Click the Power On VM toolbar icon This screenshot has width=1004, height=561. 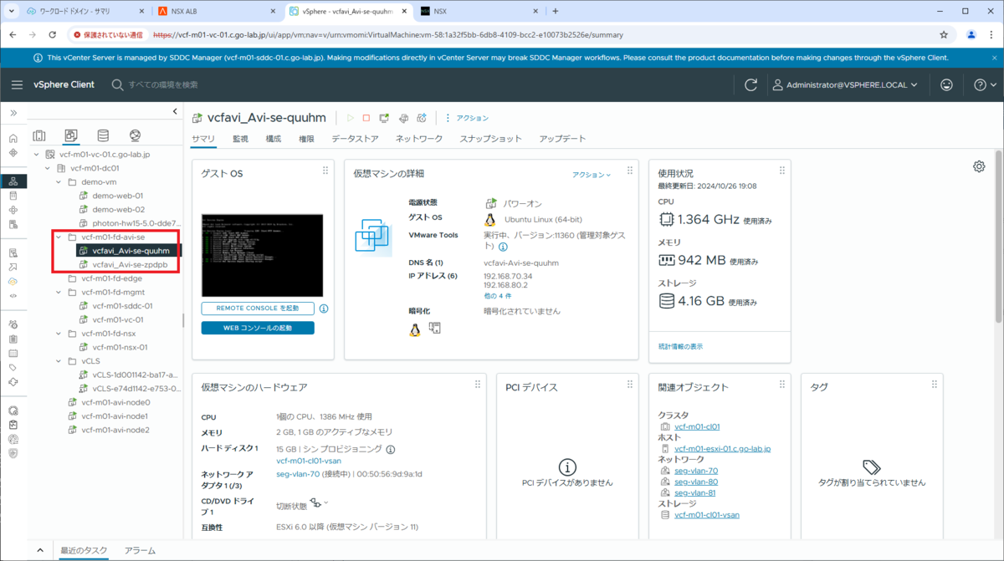351,118
